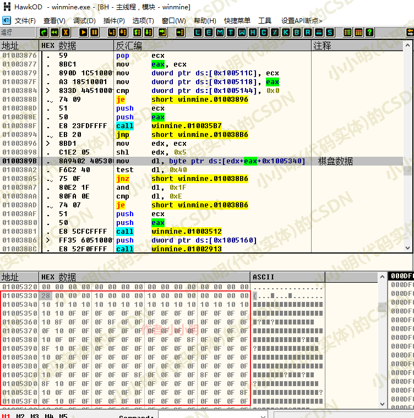Viewport: 414px width, 418px height.
Task: Click the dump pane 地址 column header
Action: pos(19,277)
